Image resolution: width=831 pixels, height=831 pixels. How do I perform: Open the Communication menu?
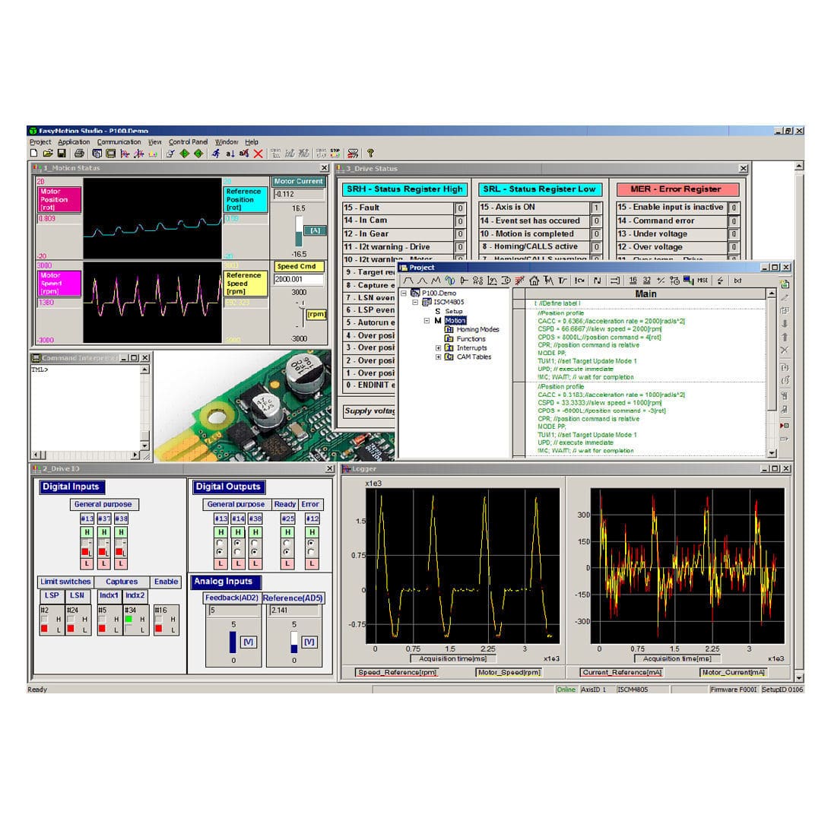119,142
